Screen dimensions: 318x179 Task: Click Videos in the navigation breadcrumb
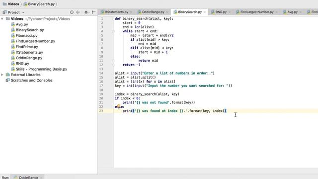pyautogui.click(x=13, y=4)
